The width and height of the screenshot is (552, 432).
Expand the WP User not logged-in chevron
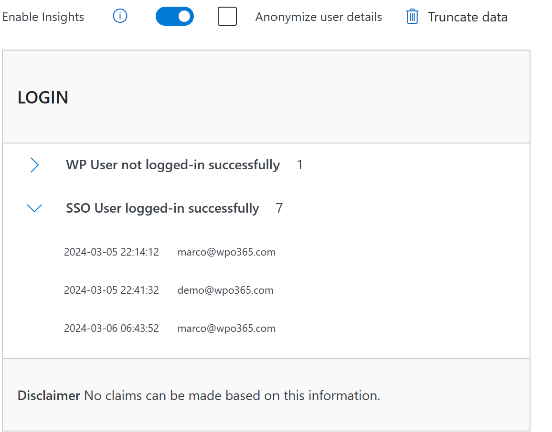coord(34,165)
